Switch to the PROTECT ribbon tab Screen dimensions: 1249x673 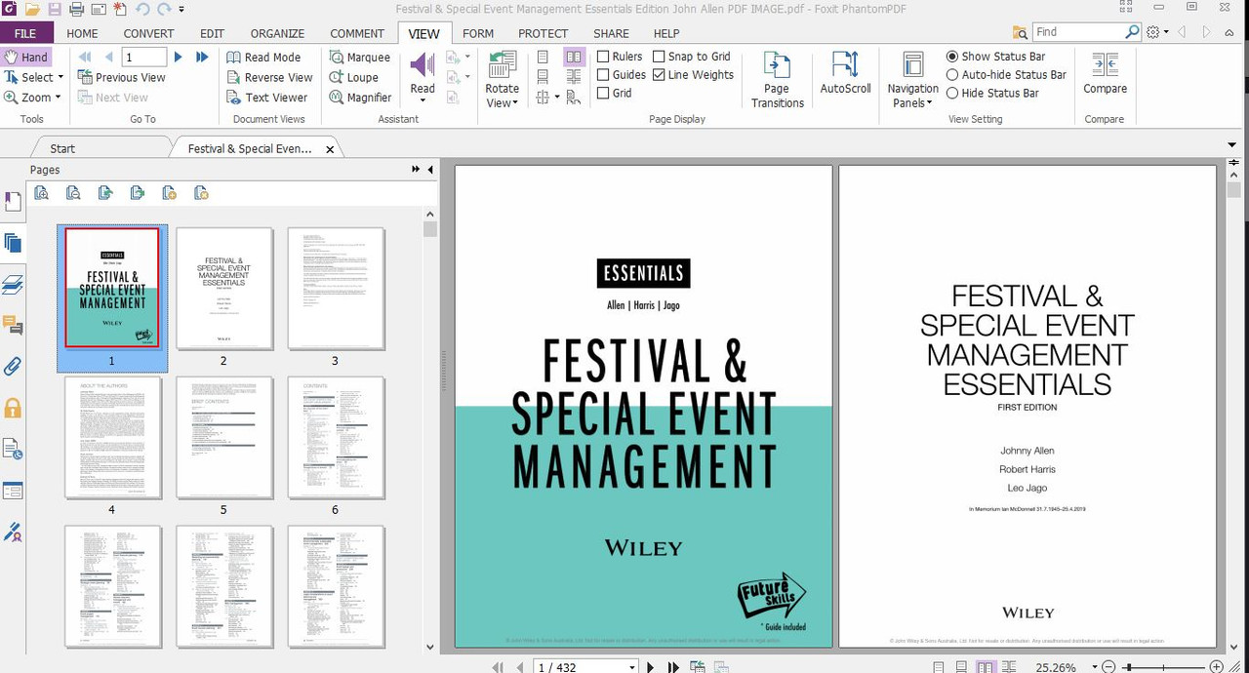543,33
